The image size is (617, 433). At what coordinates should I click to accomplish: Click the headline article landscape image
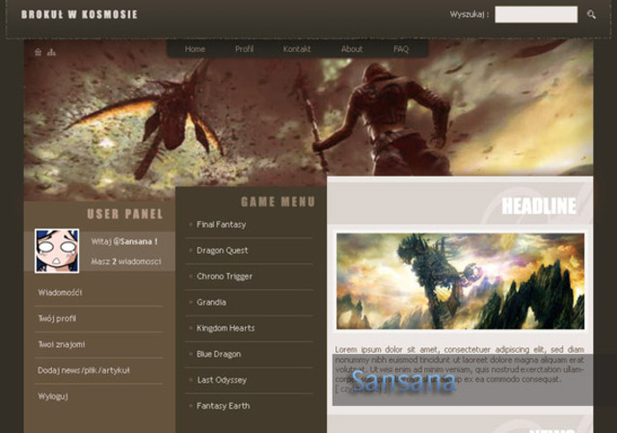coord(461,281)
